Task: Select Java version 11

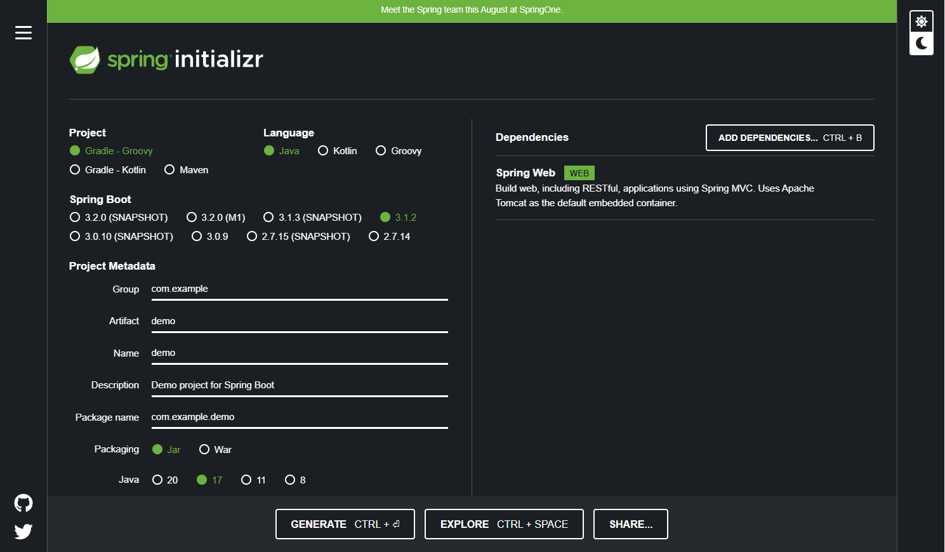Action: click(254, 480)
